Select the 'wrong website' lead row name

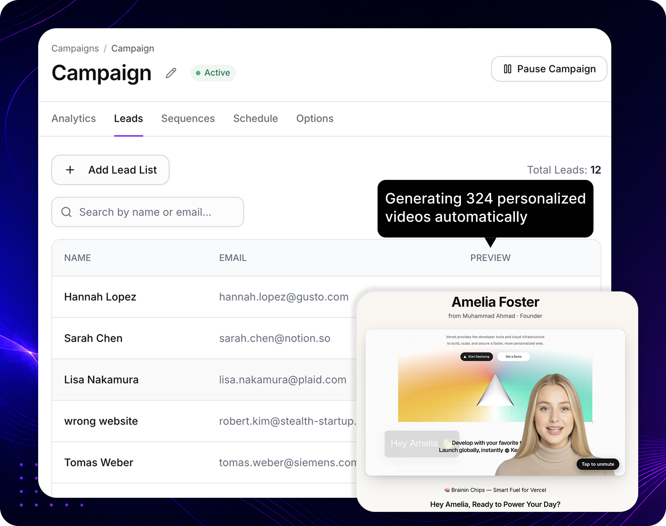click(x=101, y=421)
